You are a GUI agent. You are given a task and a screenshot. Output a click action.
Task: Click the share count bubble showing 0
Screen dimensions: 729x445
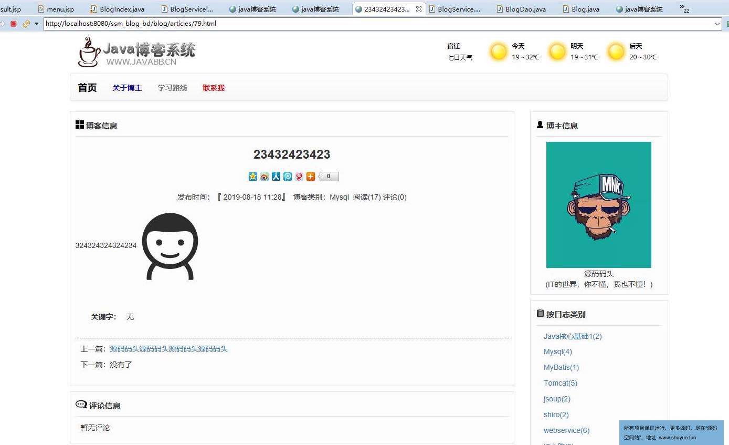(x=329, y=177)
